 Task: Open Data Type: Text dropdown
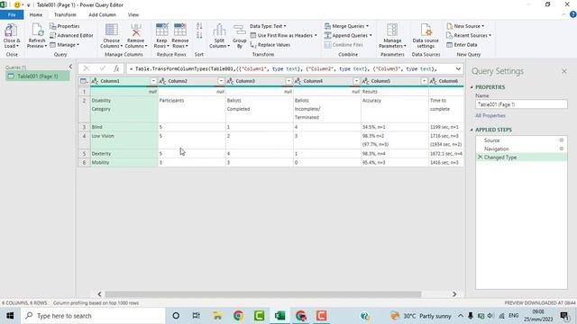tap(268, 26)
